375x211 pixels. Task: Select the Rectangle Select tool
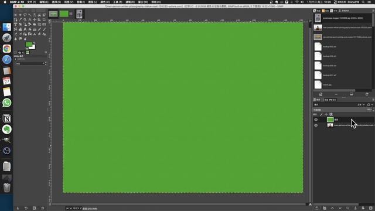(15, 15)
